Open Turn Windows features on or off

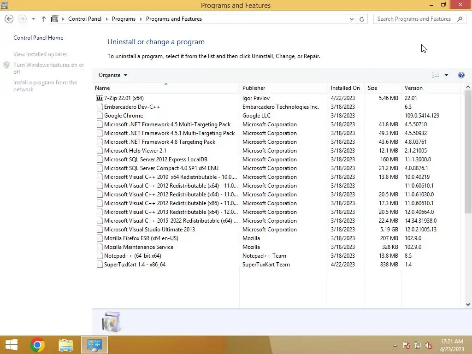(x=48, y=68)
